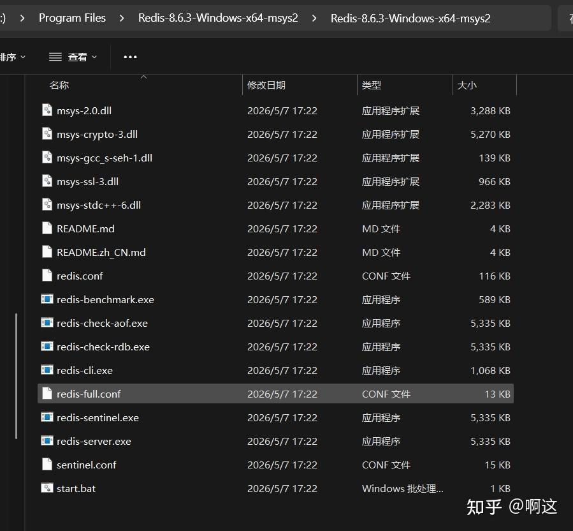Screen dimensions: 573x531
Task: Click the start.bat batch file icon
Action: [x=47, y=488]
